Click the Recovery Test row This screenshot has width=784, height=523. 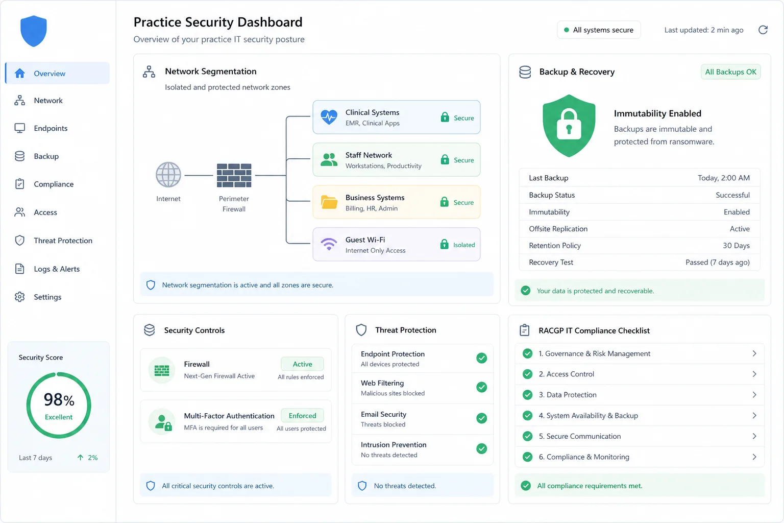click(640, 263)
